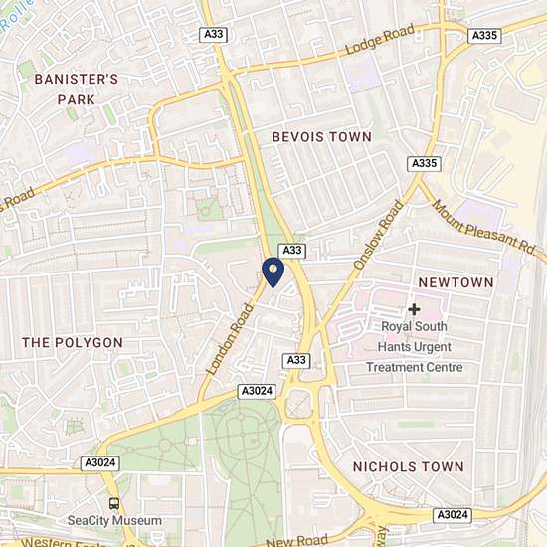Select the A33 shield south of London Road
Screen dimensions: 547x547
click(x=296, y=360)
